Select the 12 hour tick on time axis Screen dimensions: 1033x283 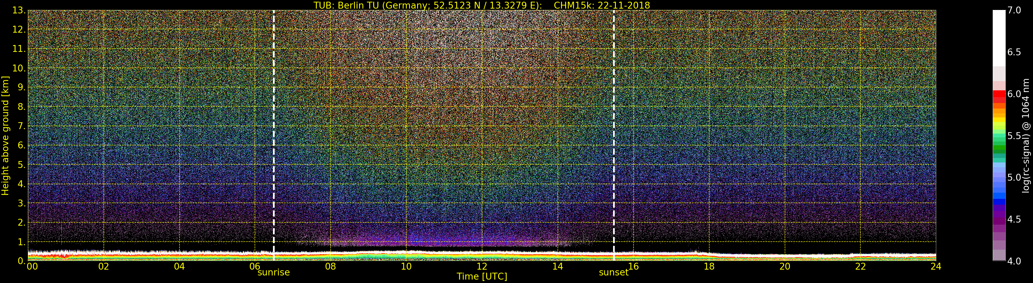[482, 267]
